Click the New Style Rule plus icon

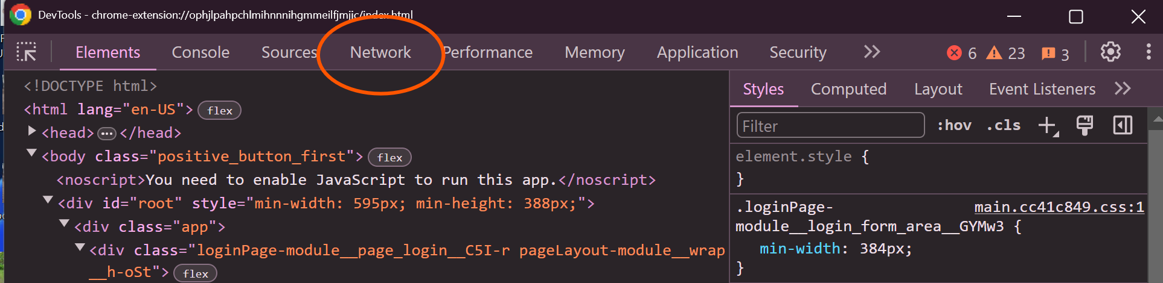click(1048, 125)
